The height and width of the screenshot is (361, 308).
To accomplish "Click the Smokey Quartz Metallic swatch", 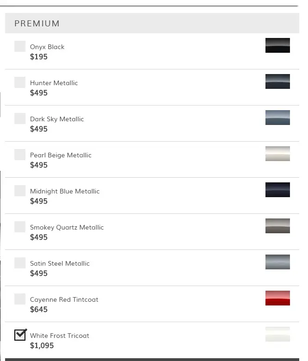I will [277, 226].
